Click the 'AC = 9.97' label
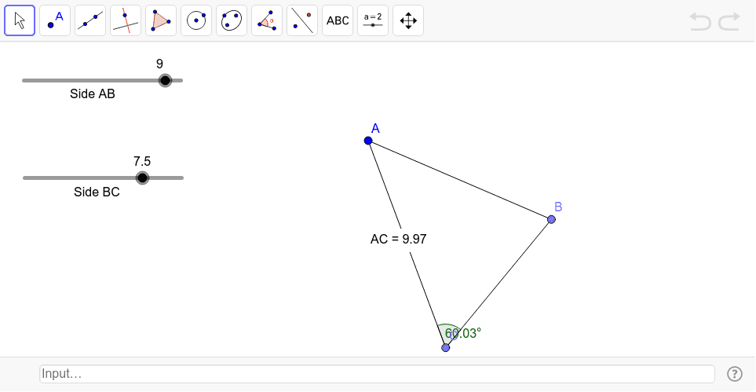Image resolution: width=756 pixels, height=392 pixels. pyautogui.click(x=398, y=240)
